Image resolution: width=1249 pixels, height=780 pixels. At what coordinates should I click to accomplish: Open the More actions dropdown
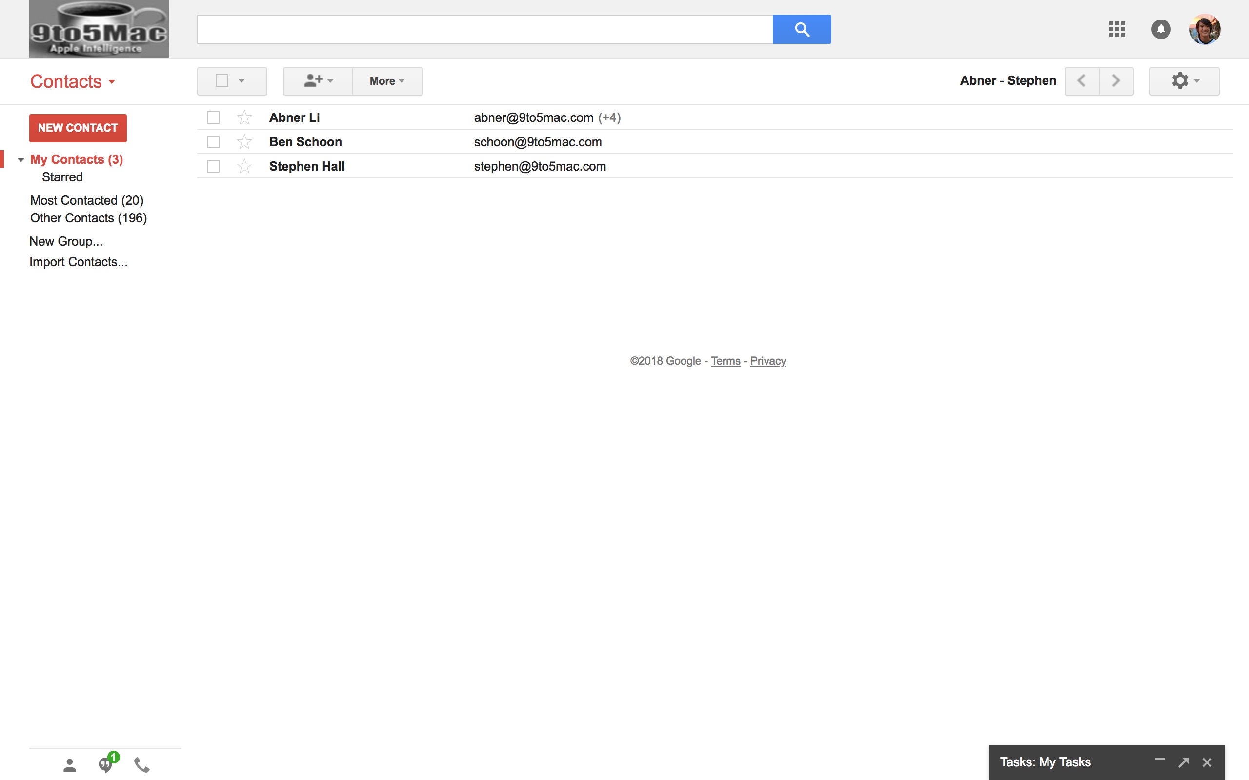coord(387,81)
